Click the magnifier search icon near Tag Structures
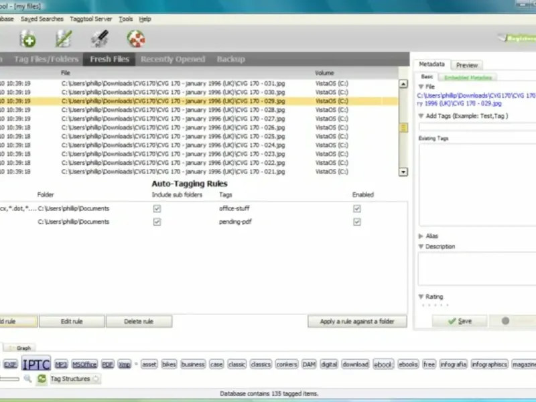The image size is (536, 402). (27, 379)
